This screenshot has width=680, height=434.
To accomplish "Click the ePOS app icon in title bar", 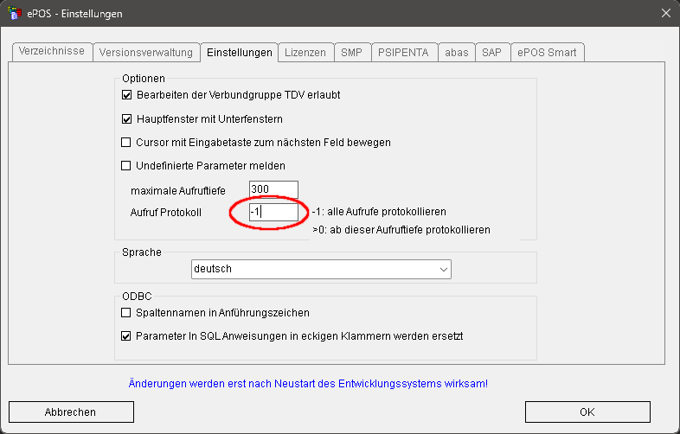I will point(15,13).
